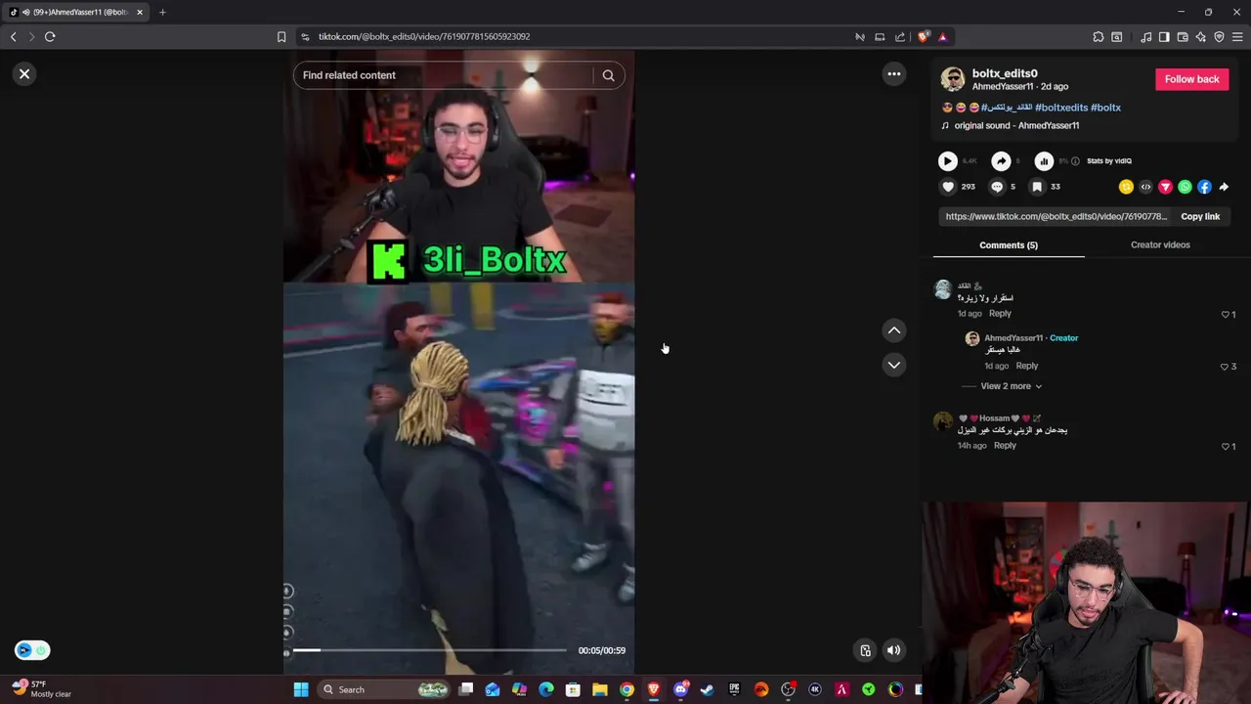Viewport: 1251px width, 704px height.
Task: Open Steam from the taskbar
Action: (707, 690)
